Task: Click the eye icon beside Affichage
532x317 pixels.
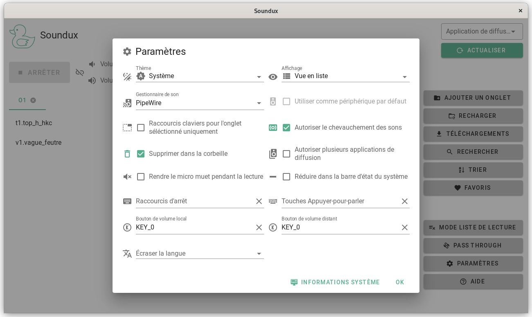Action: 273,77
